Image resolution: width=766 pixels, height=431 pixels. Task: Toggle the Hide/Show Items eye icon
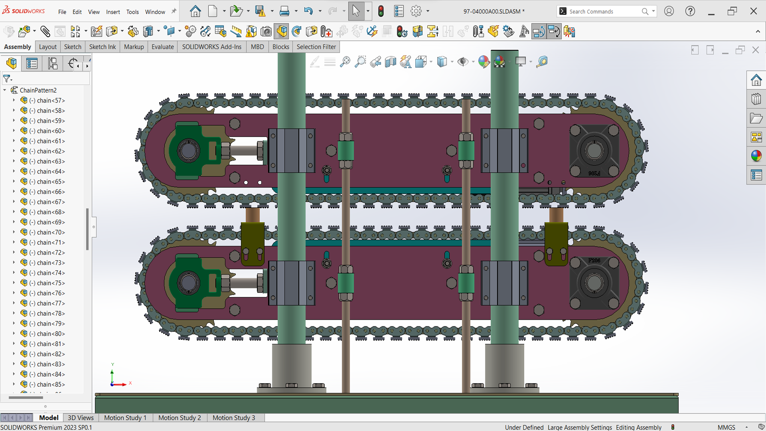coord(463,62)
